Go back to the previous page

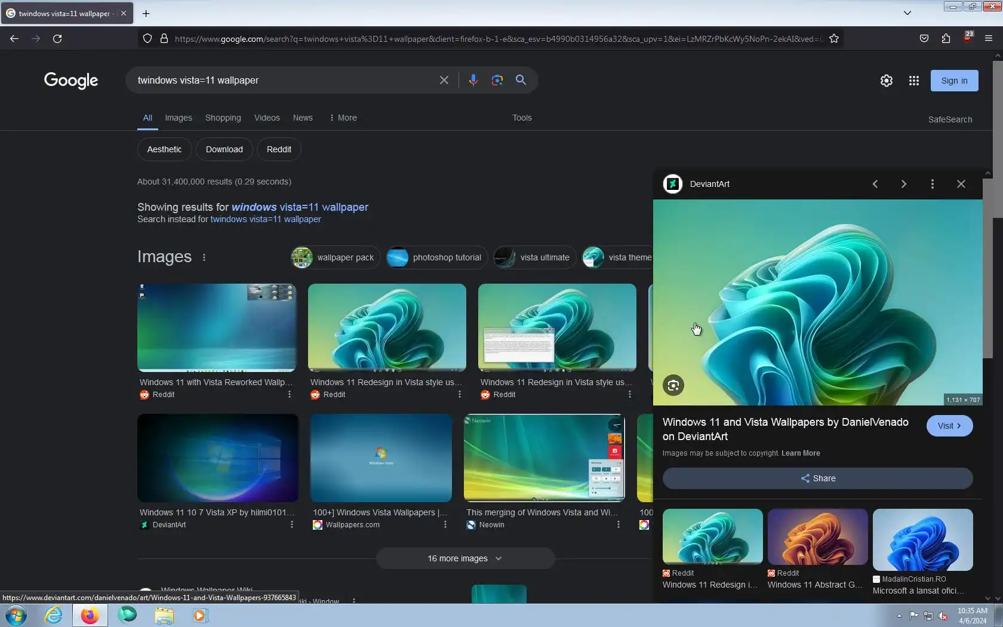(x=14, y=39)
